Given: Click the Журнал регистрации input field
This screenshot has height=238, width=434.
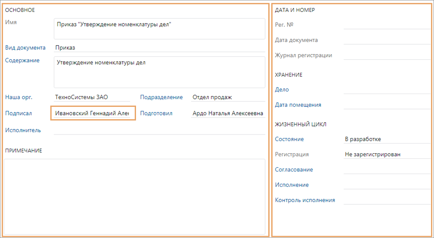Looking at the screenshot, I should click(x=387, y=55).
